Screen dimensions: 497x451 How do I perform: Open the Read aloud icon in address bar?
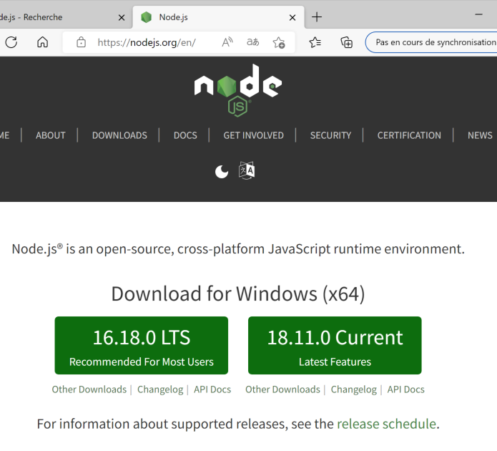[227, 42]
